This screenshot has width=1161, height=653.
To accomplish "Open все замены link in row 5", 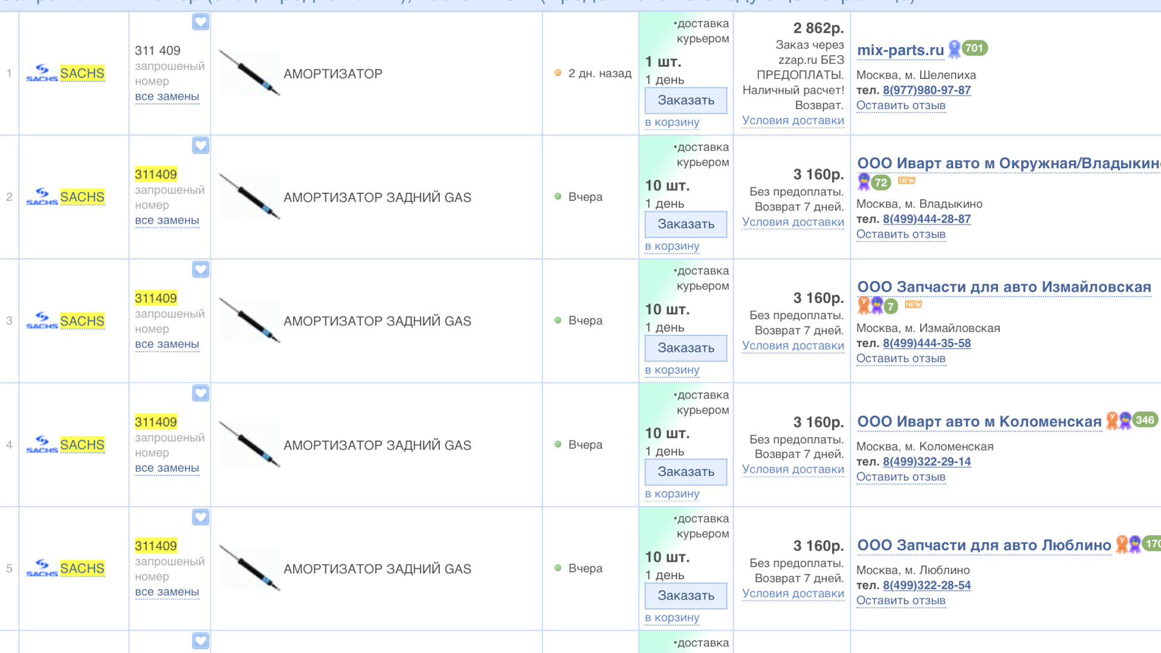I will coord(167,592).
